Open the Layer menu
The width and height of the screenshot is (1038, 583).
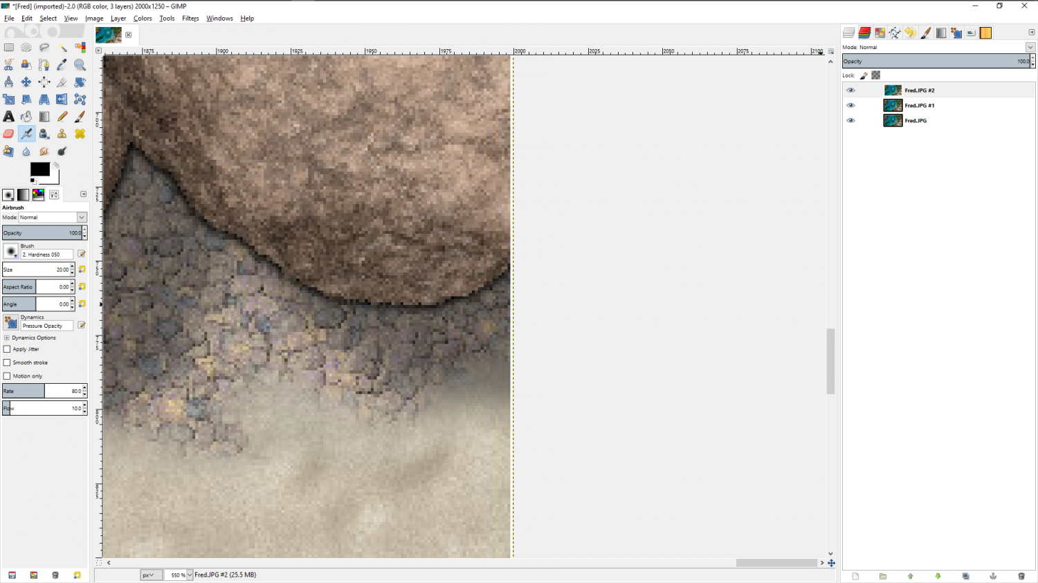point(118,19)
